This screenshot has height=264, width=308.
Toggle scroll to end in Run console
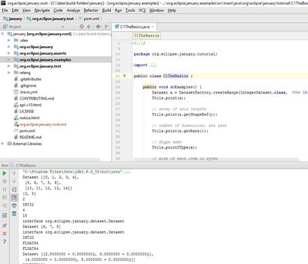click(x=14, y=198)
